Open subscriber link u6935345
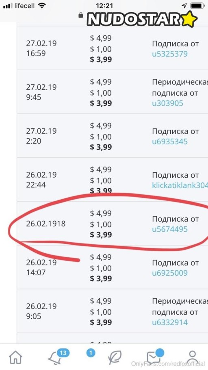 coord(170,141)
